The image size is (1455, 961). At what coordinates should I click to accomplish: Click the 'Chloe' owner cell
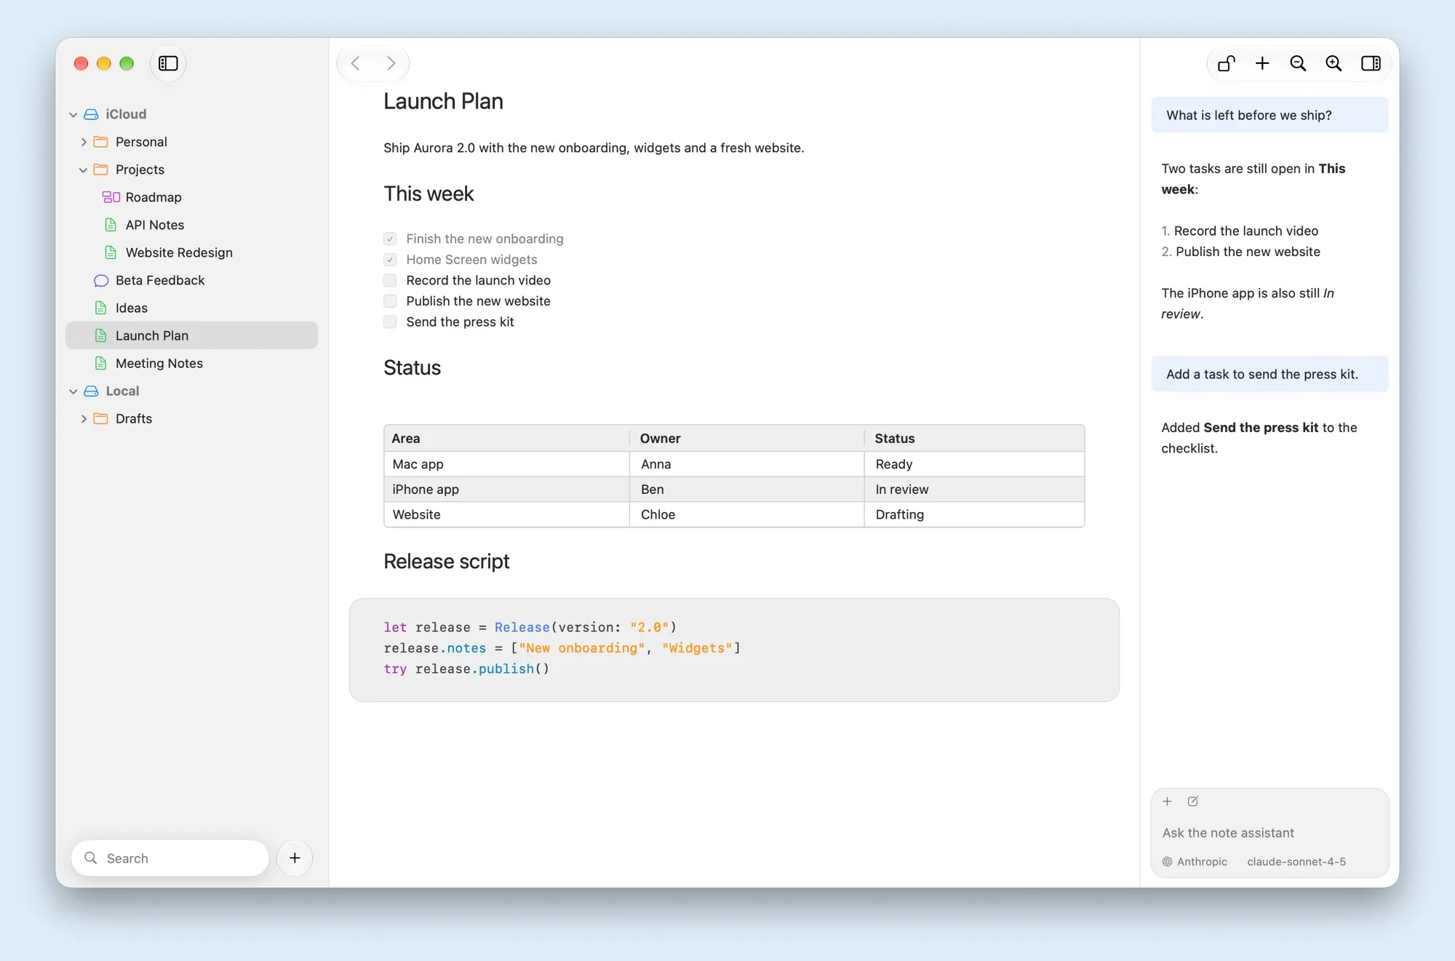coord(747,514)
